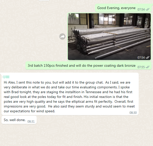Click the read receipt on the photo
The width and height of the screenshot is (153, 146).
(x=148, y=58)
